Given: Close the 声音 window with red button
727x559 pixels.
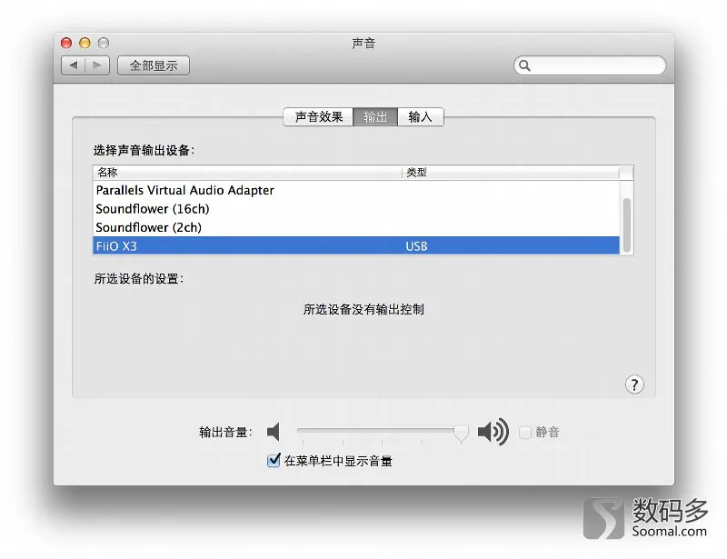Looking at the screenshot, I should (x=66, y=43).
